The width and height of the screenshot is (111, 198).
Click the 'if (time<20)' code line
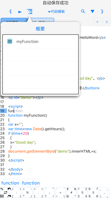pos(18,133)
